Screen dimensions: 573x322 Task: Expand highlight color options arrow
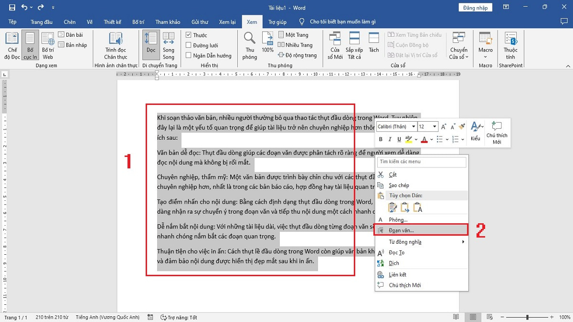(417, 140)
